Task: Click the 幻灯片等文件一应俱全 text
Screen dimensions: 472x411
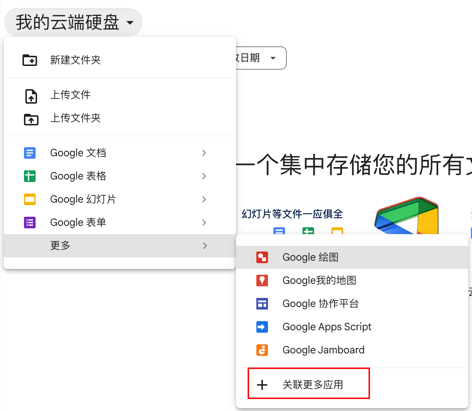Action: 292,214
